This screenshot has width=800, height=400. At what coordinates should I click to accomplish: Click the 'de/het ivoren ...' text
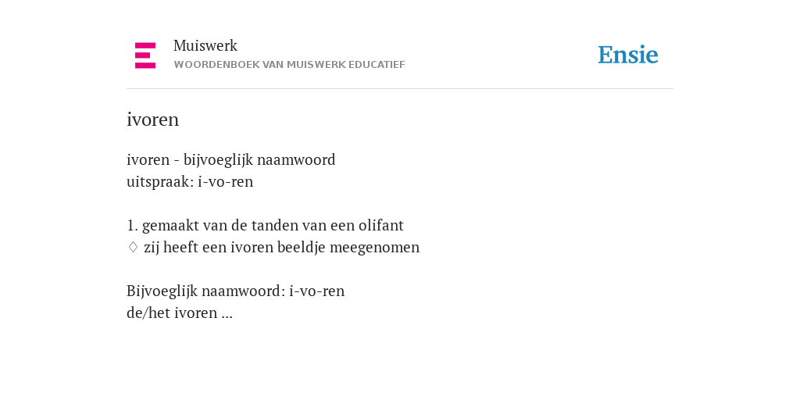pyautogui.click(x=180, y=312)
